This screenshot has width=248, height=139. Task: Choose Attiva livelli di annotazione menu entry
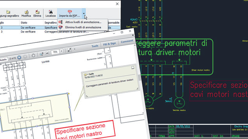tap(83, 22)
